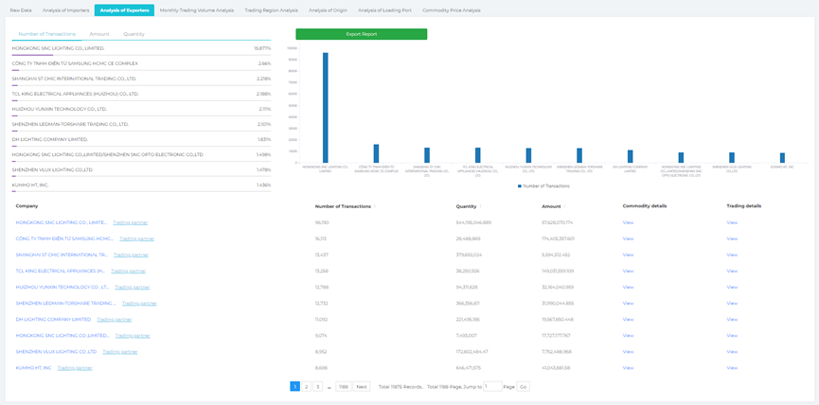
Task: Go to page 2 of the results
Action: 306,387
